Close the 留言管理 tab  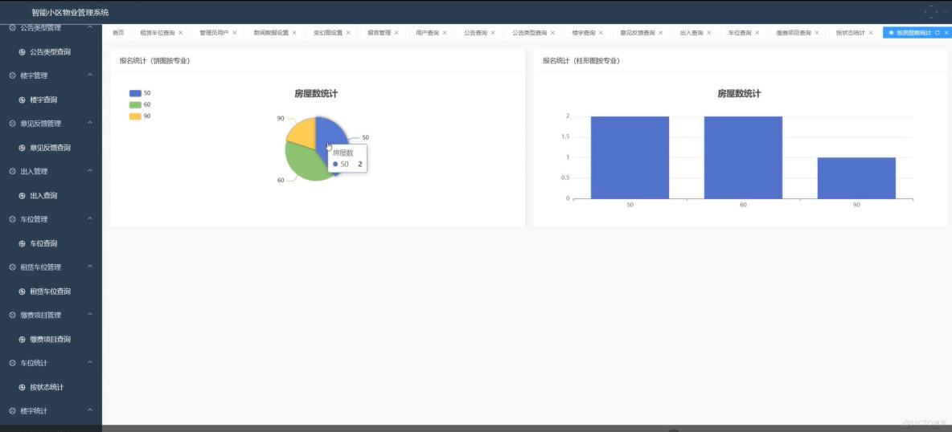click(396, 33)
